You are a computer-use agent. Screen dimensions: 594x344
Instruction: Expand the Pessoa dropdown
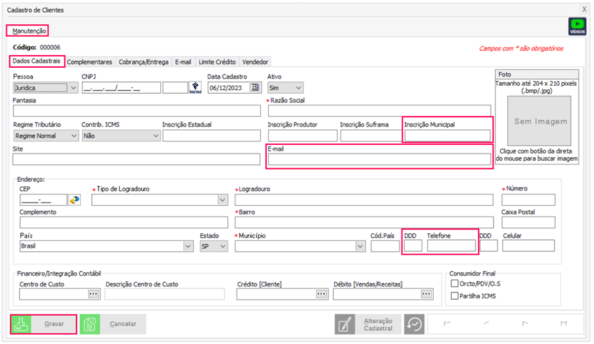coord(72,87)
